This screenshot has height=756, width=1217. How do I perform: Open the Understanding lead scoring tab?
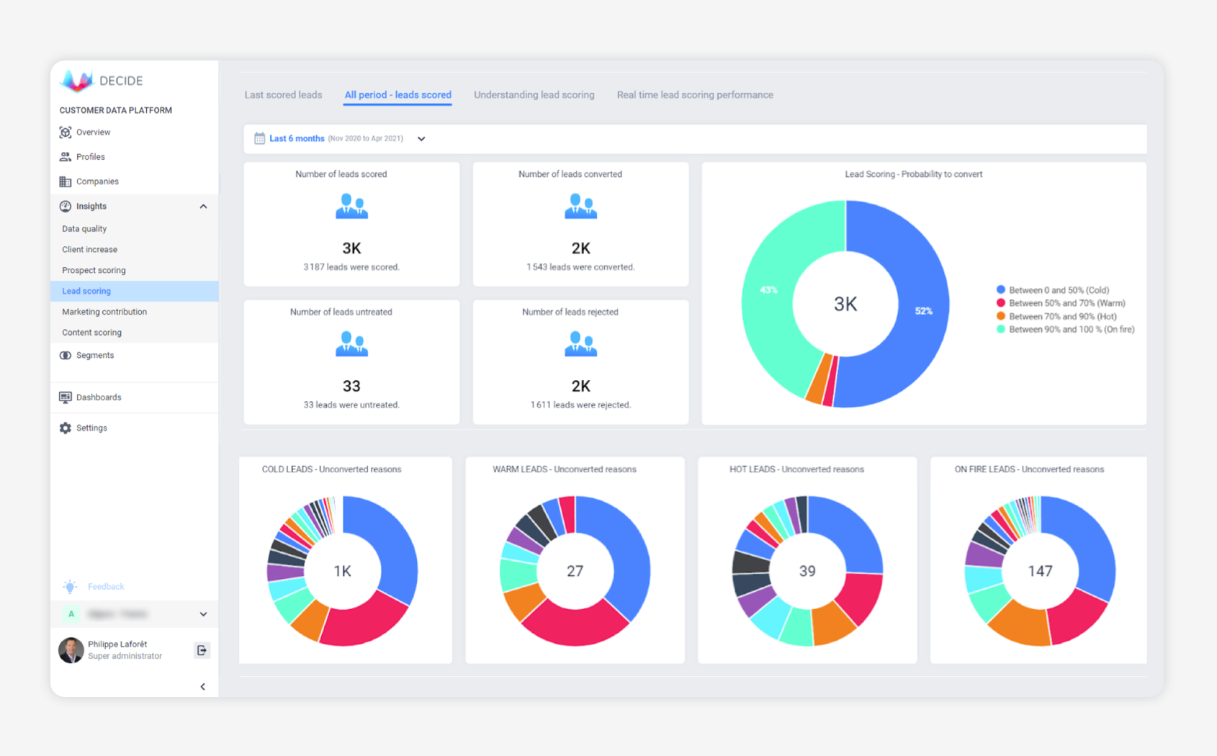[x=534, y=94]
